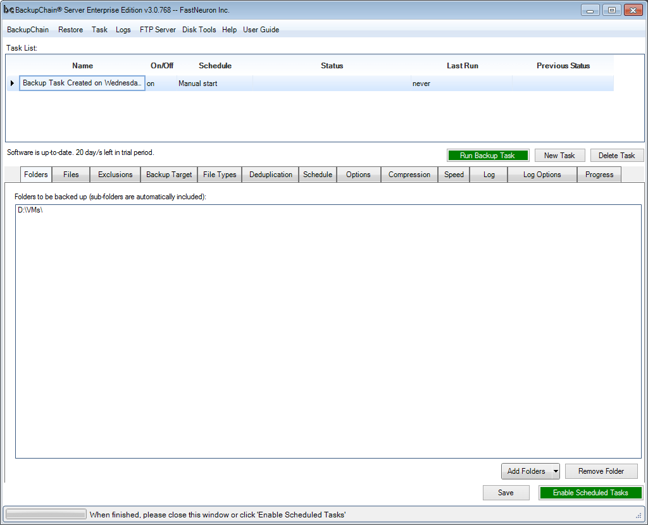
Task: Click the 'on' cell of the task
Action: 161,83
